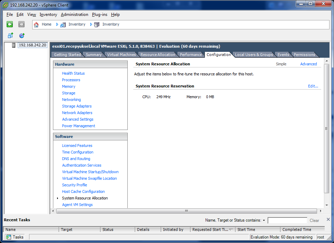Open the Inventory menu
Image resolution: width=334 pixels, height=243 pixels.
click(48, 15)
